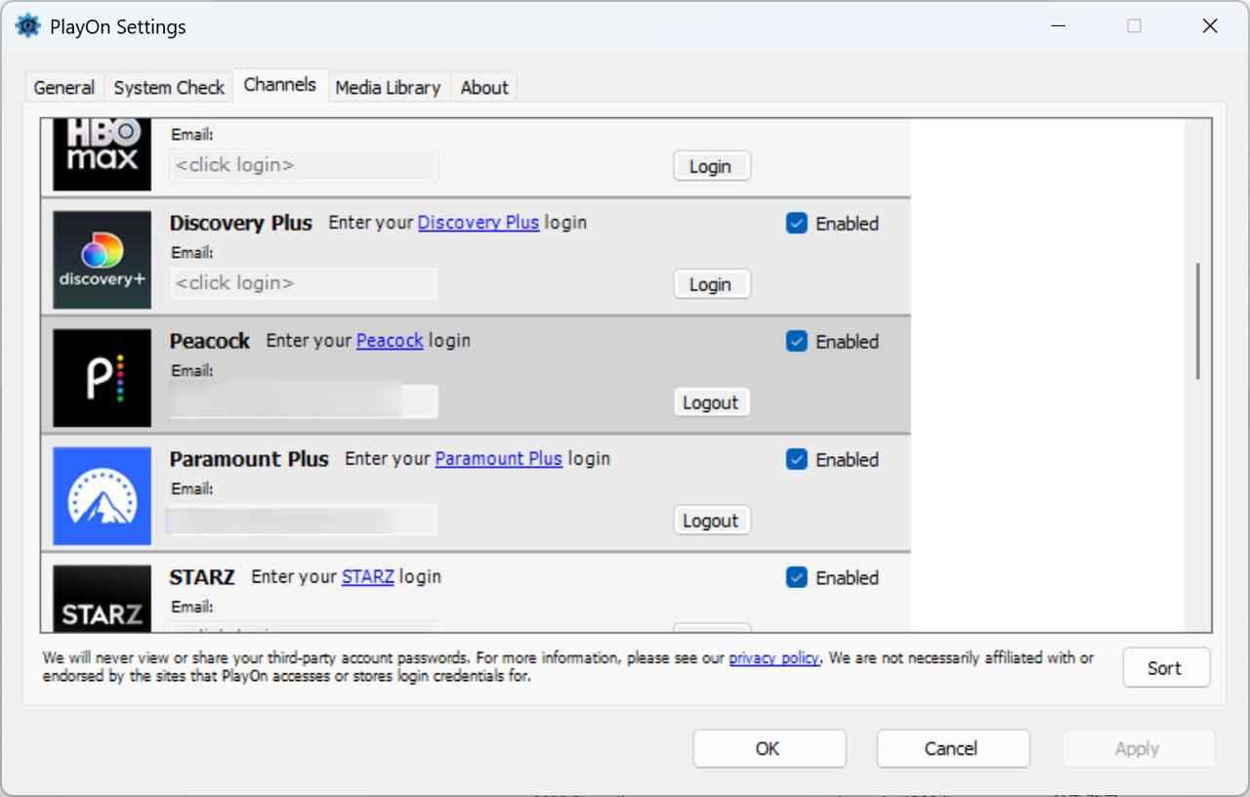Disable the Discovery Plus channel
The width and height of the screenshot is (1250, 797).
pyautogui.click(x=797, y=224)
